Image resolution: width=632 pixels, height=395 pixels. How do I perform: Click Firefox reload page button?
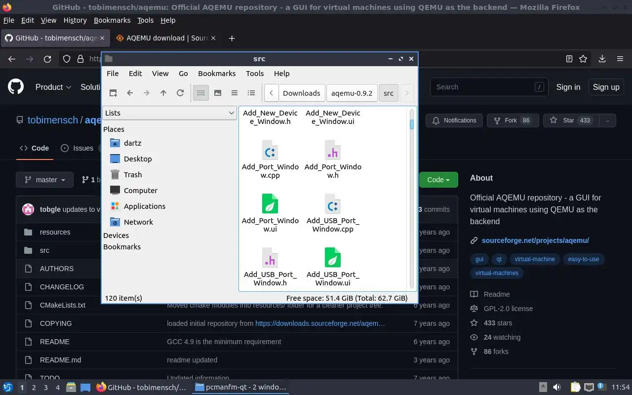47,59
